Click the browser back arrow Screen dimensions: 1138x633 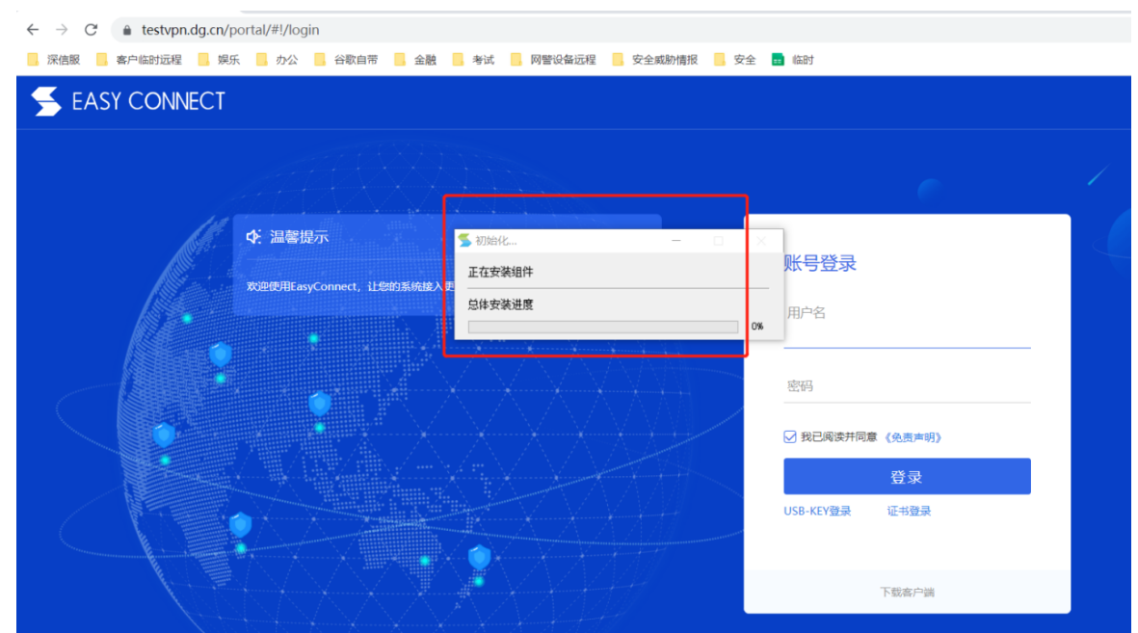click(x=33, y=30)
